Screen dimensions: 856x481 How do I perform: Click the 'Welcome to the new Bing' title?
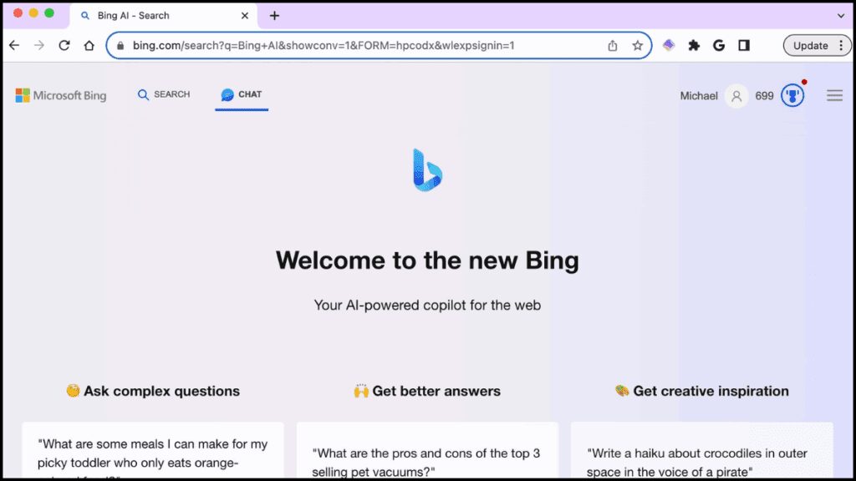click(x=427, y=261)
